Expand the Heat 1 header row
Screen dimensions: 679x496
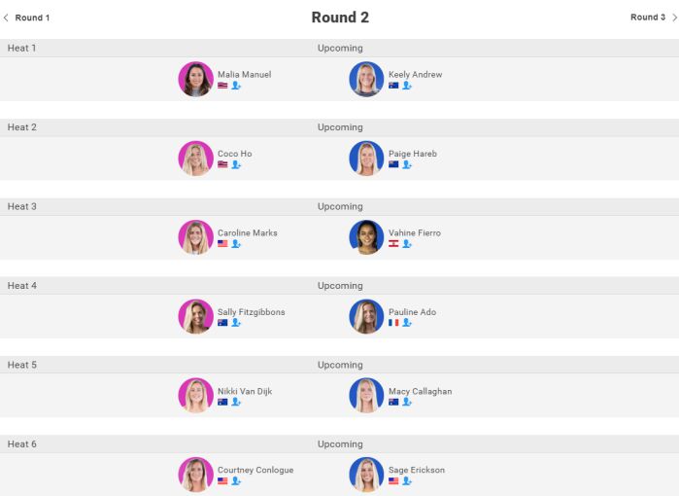point(339,48)
